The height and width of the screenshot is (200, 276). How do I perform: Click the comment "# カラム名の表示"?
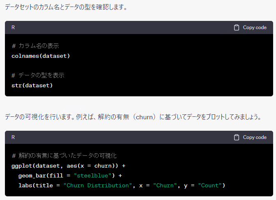pyautogui.click(x=38, y=45)
